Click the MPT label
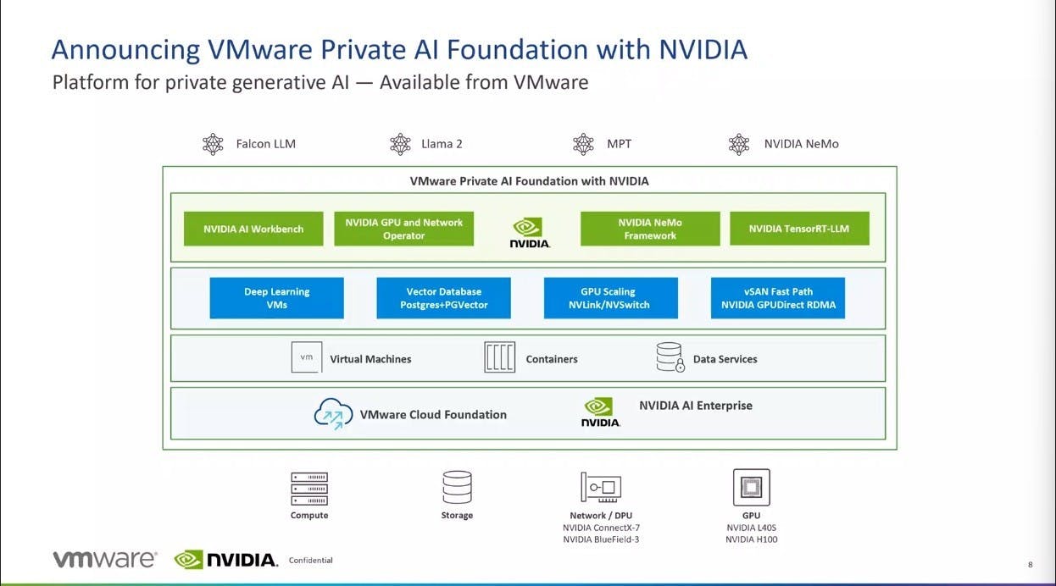 click(619, 144)
